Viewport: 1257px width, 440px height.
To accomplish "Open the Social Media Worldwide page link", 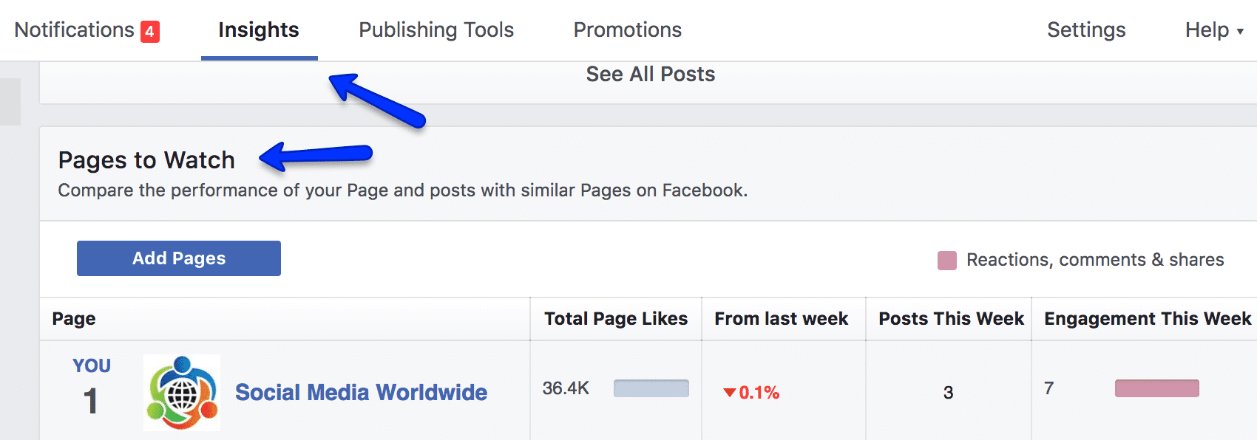I will point(361,393).
